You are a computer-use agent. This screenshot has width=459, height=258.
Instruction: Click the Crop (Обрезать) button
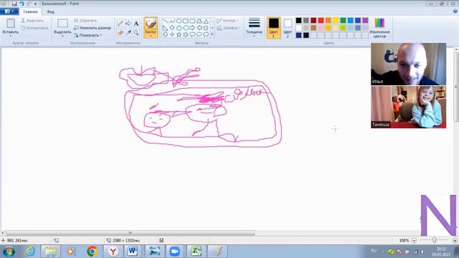85,21
